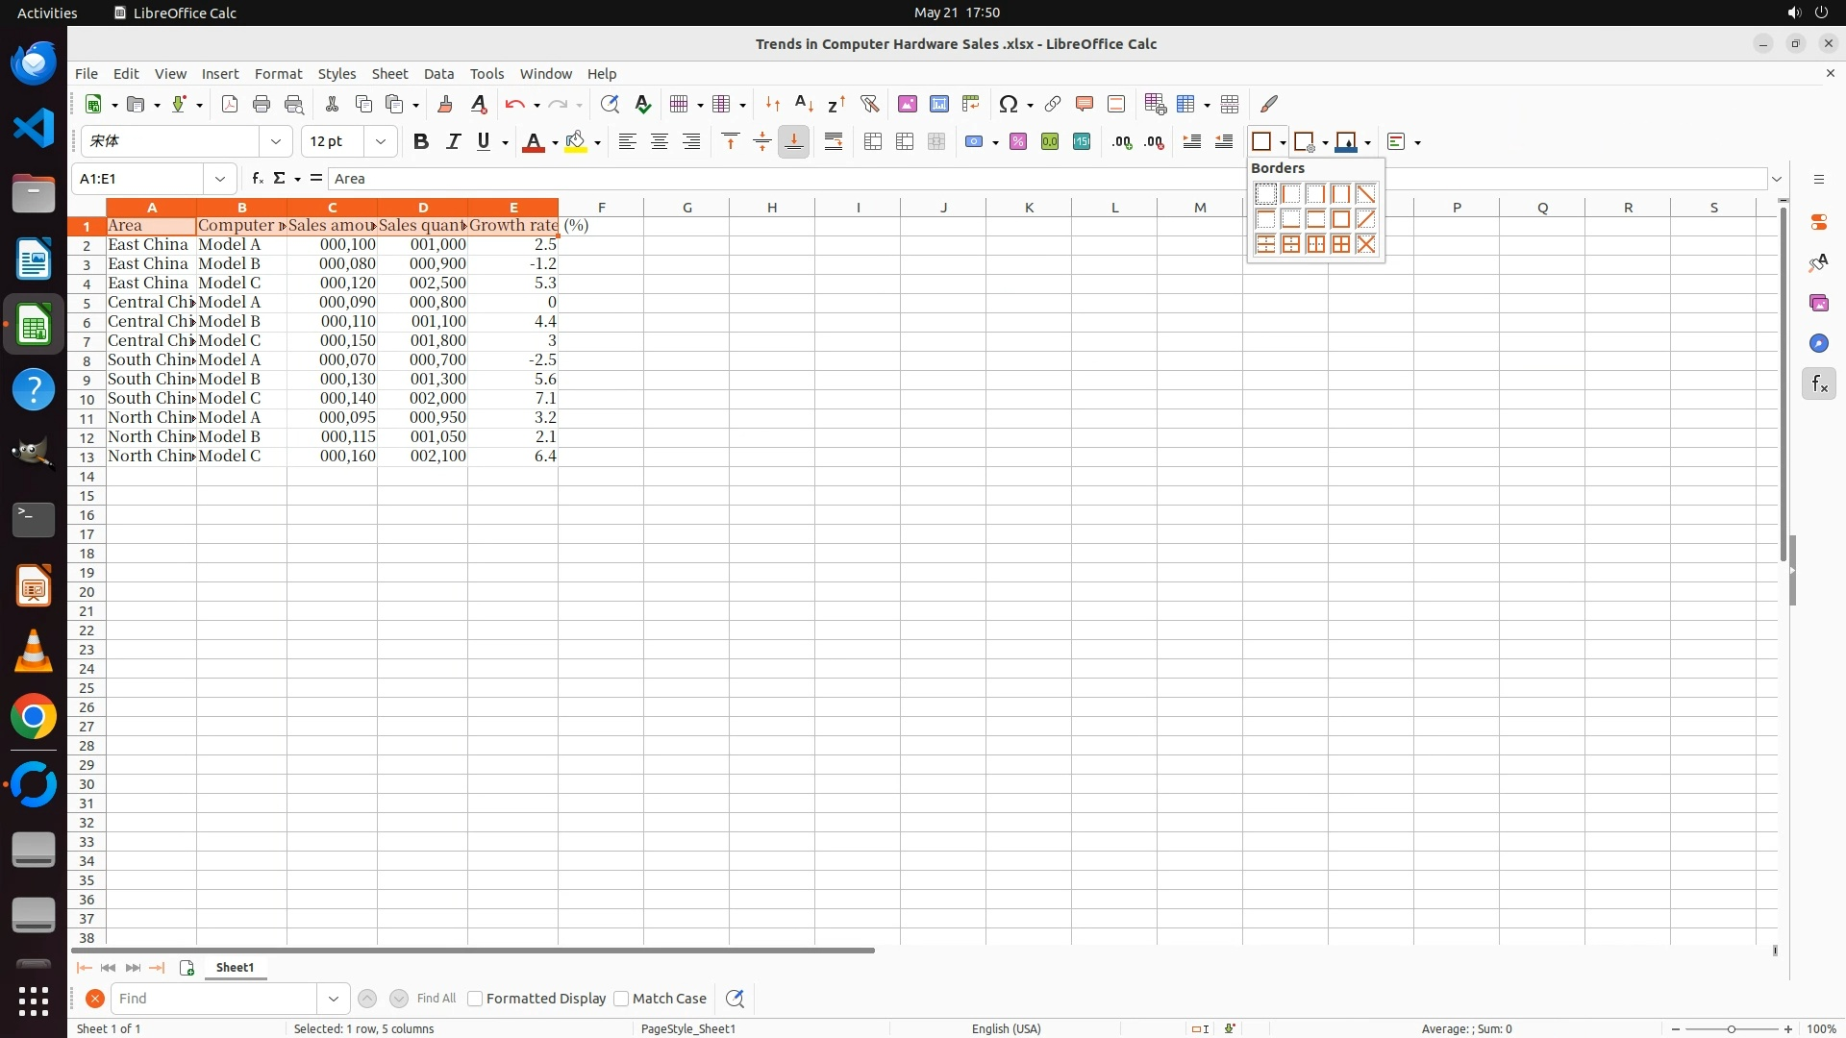Click the Wrap Text icon

click(834, 142)
